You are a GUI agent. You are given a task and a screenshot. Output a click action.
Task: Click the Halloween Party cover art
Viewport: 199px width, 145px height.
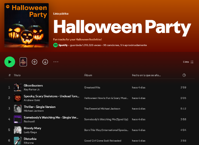point(27,25)
